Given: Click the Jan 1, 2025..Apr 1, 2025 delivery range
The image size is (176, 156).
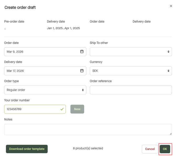Looking at the screenshot, I should pos(63,28).
